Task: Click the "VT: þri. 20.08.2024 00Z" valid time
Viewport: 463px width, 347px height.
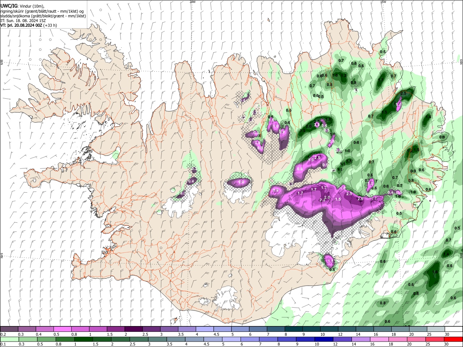Action: tap(21, 26)
